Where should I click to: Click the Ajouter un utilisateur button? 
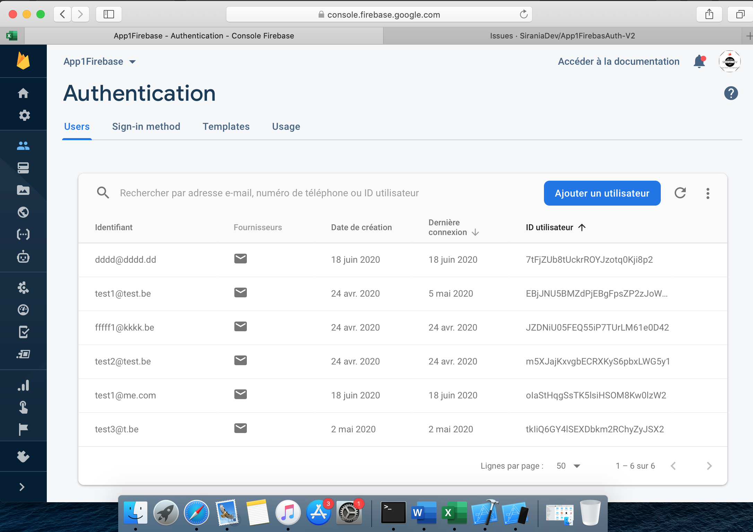click(602, 193)
